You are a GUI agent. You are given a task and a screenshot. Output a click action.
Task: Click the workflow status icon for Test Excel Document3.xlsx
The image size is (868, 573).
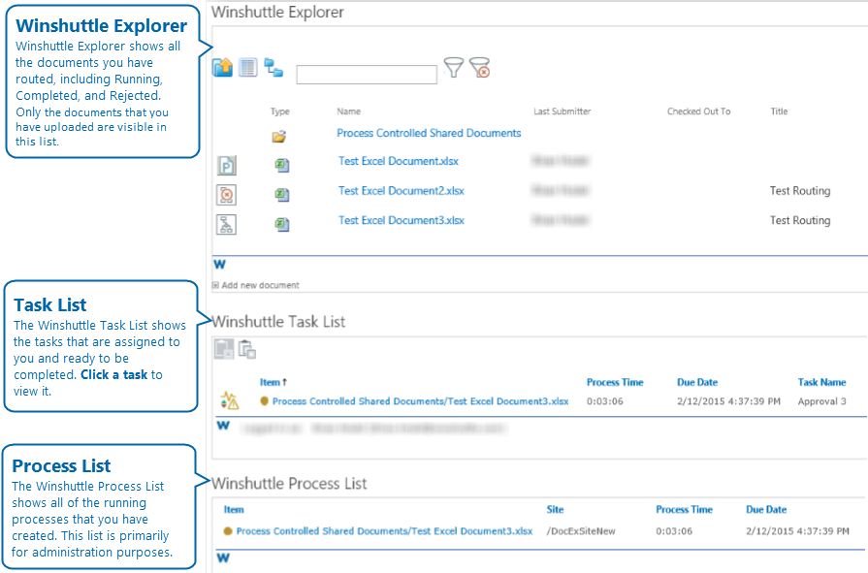tap(226, 224)
